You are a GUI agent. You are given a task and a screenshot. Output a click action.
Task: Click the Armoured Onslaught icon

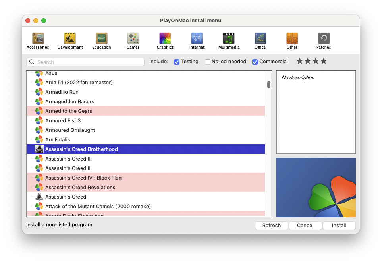39,130
